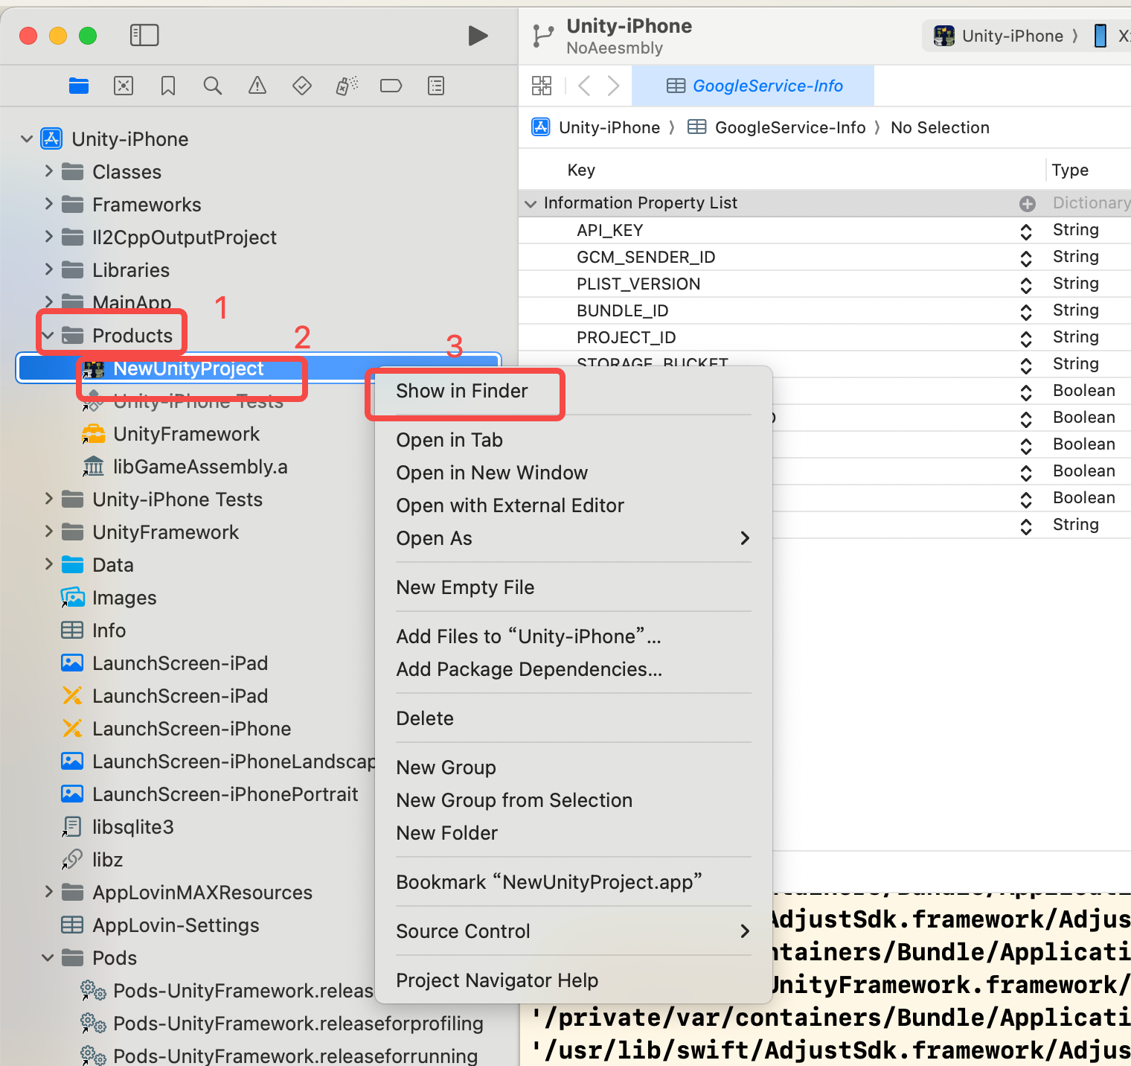Viewport: 1131px width, 1066px height.
Task: Open the Find navigator magnifier icon
Action: point(213,86)
